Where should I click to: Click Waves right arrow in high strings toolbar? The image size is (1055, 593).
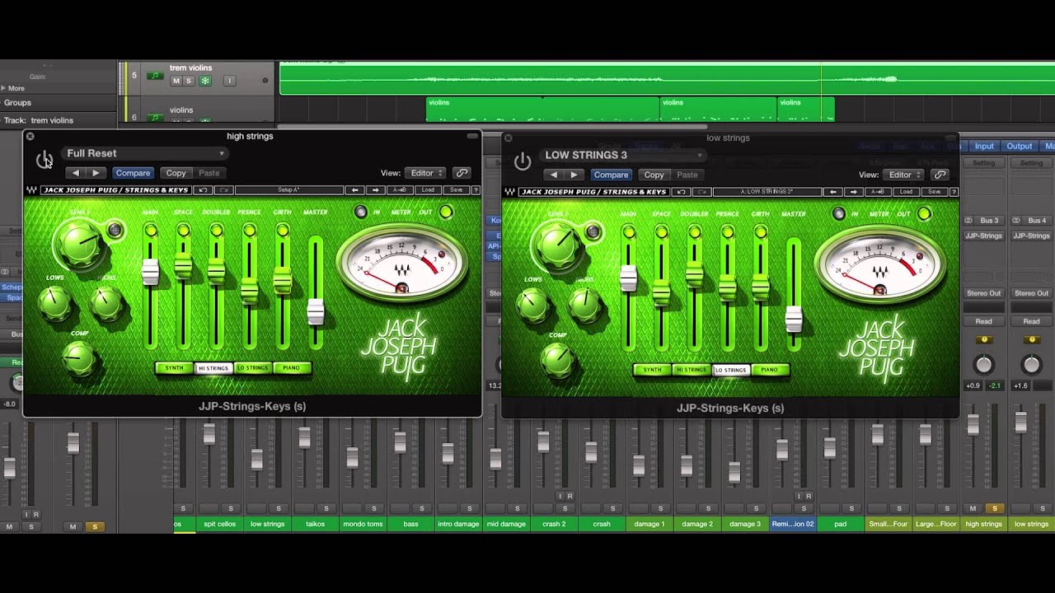tap(375, 190)
